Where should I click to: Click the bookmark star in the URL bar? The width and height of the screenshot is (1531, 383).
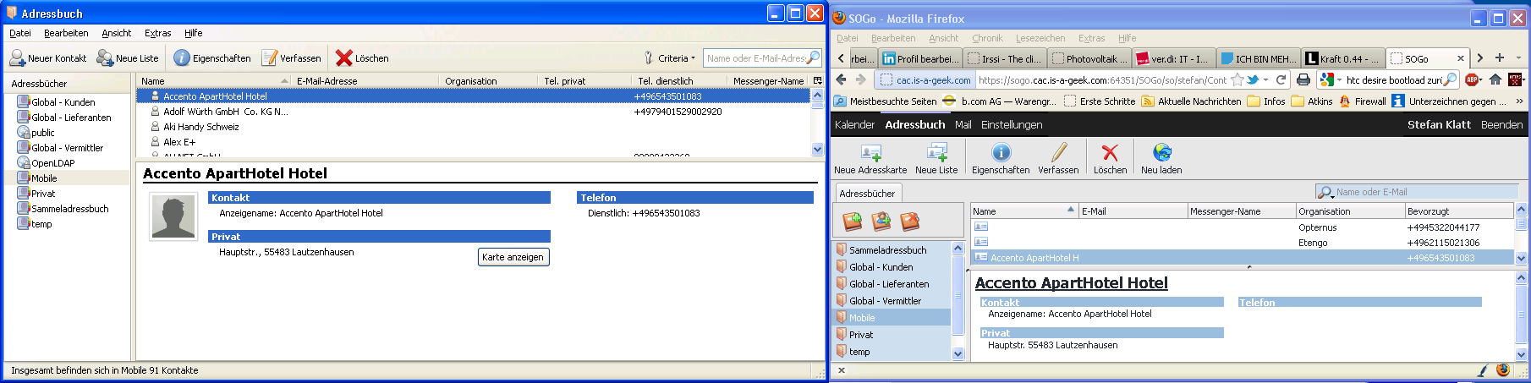tap(1237, 79)
